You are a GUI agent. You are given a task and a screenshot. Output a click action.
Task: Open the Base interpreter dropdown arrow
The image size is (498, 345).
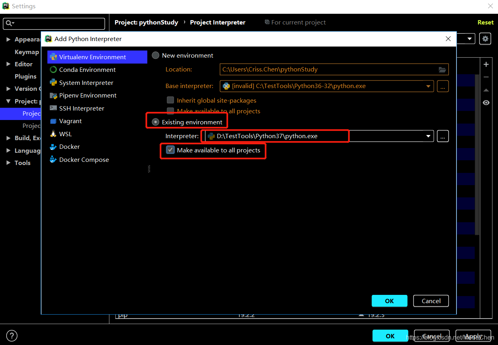coord(428,86)
